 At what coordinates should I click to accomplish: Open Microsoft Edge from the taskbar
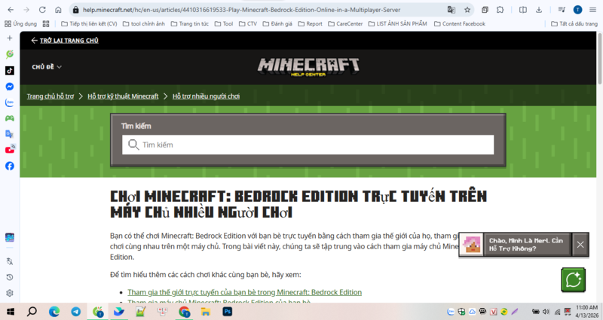click(x=54, y=312)
